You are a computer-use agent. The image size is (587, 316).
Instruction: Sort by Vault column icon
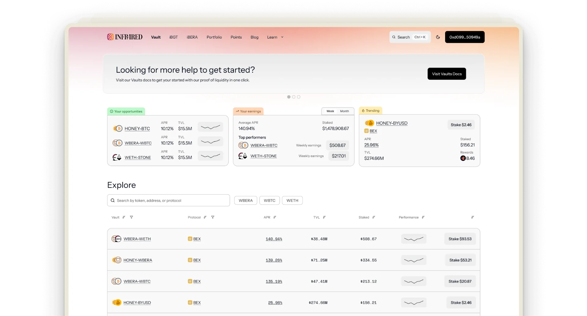[124, 217]
